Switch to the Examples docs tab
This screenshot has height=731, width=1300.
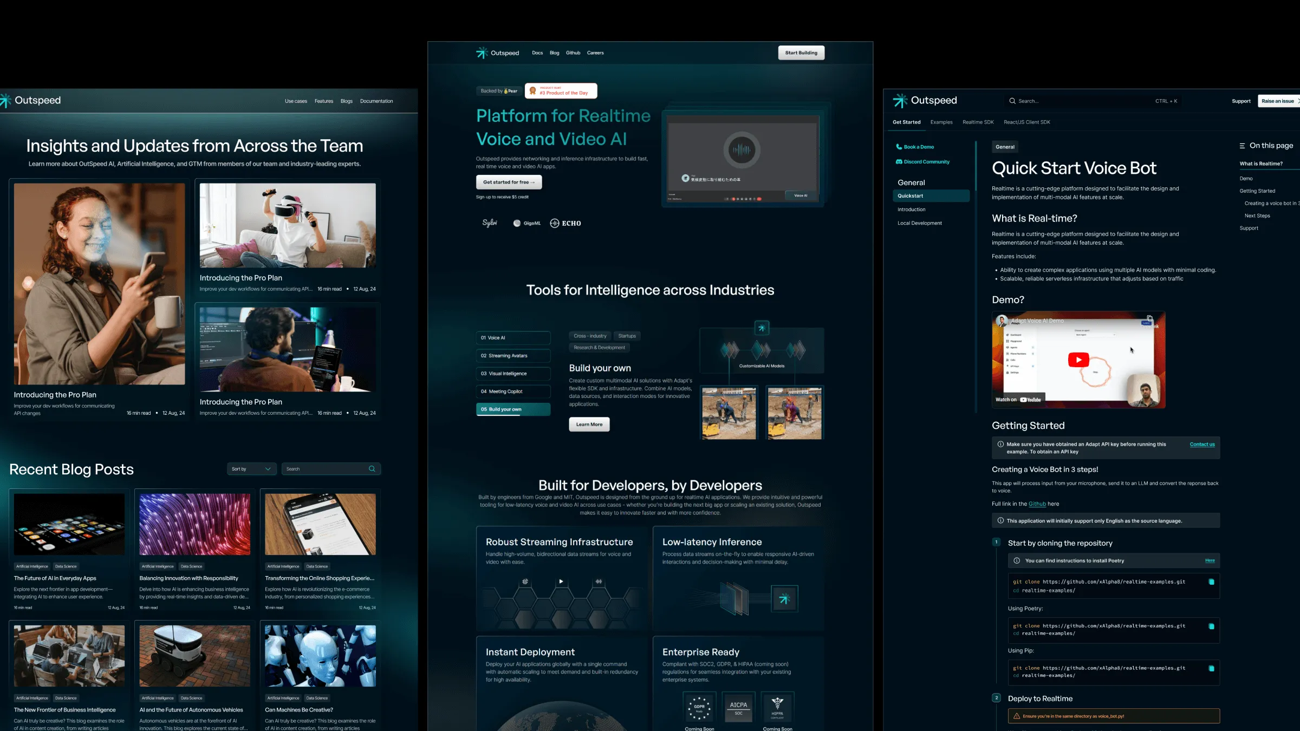click(941, 122)
